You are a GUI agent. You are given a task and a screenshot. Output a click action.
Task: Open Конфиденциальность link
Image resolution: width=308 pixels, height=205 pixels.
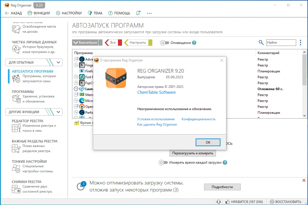pyautogui.click(x=198, y=119)
